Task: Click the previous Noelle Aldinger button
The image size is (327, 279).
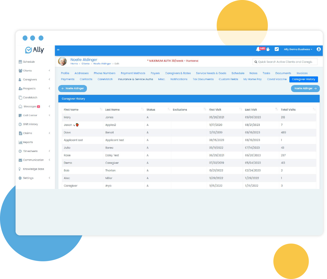Action: click(72, 89)
